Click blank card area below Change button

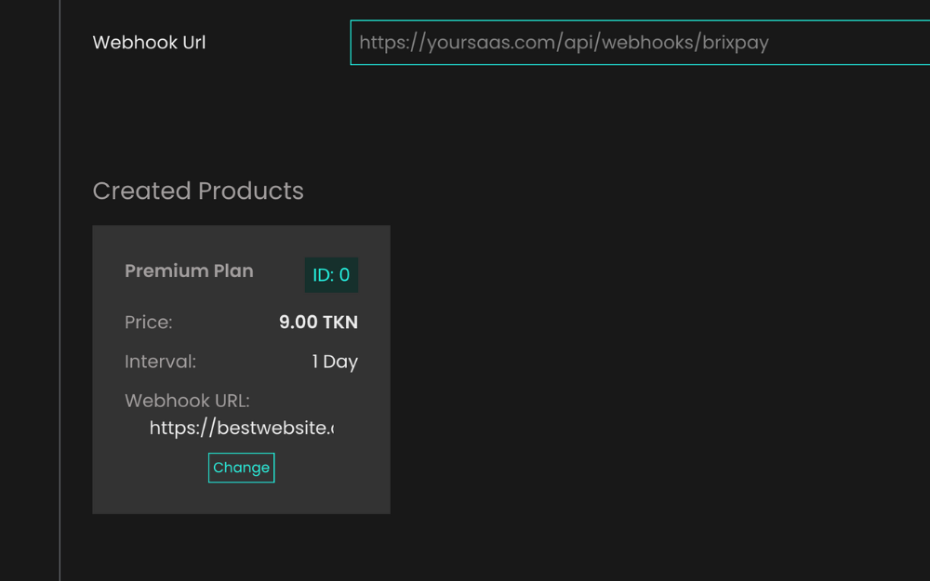241,498
